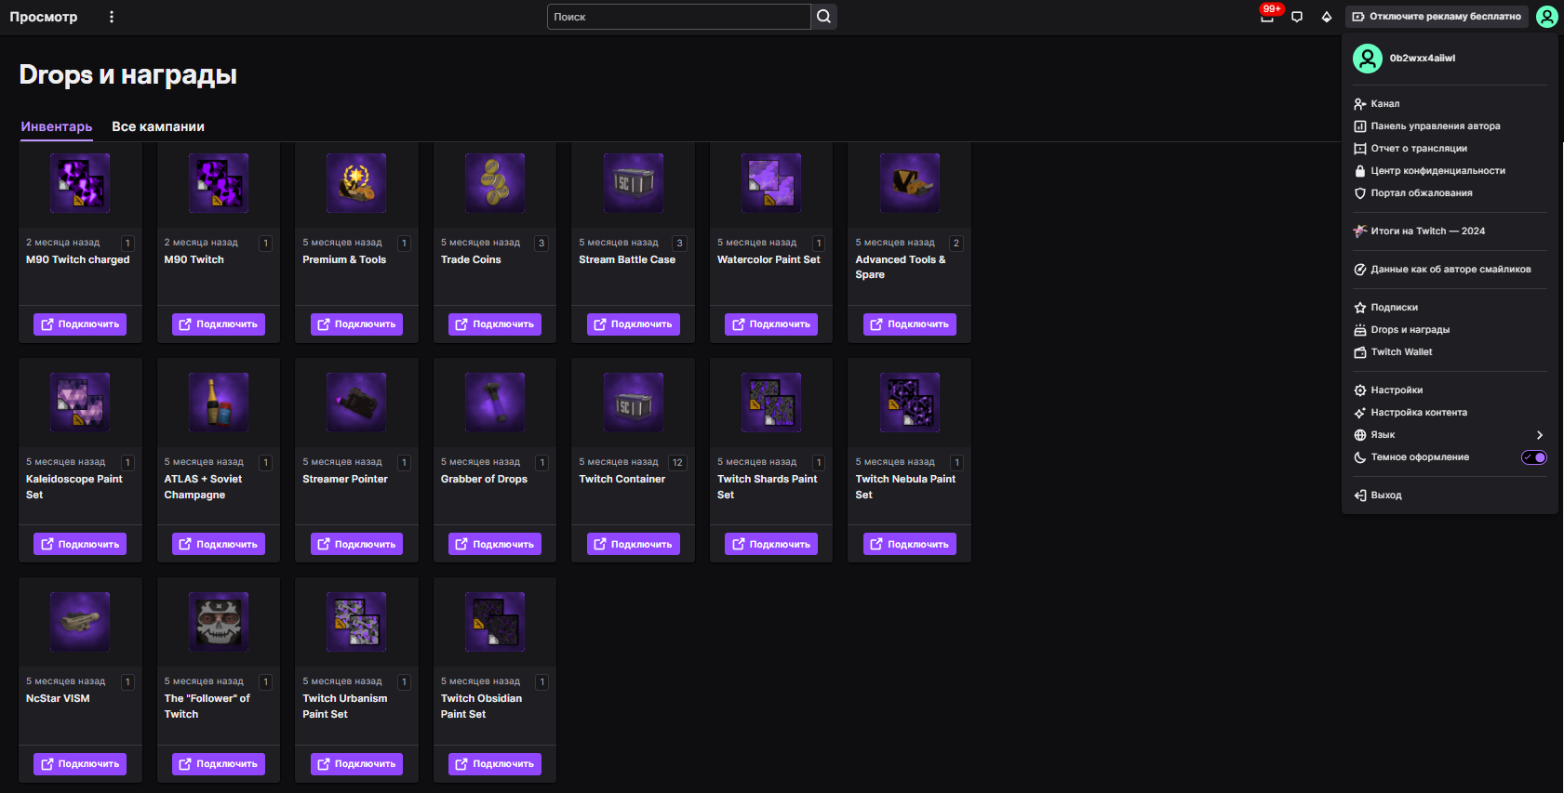
Task: Open the whispers chat icon
Action: [x=1297, y=17]
